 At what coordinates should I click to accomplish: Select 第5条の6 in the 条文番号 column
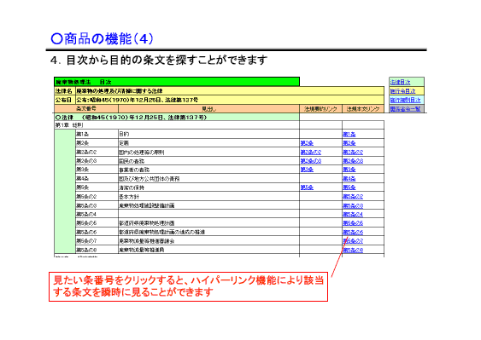[x=97, y=232]
